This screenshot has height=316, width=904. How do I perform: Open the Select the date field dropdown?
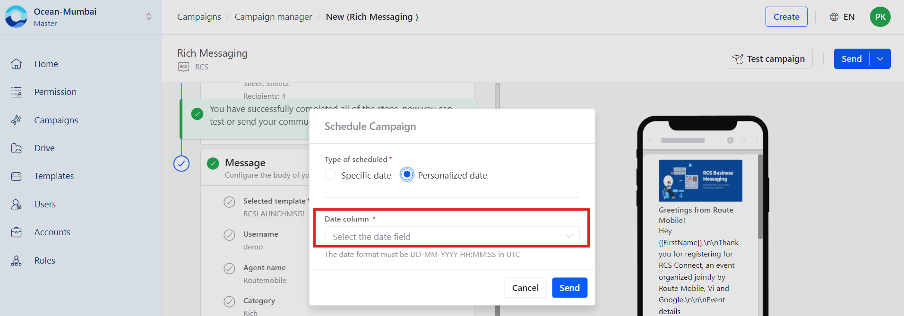tap(452, 236)
